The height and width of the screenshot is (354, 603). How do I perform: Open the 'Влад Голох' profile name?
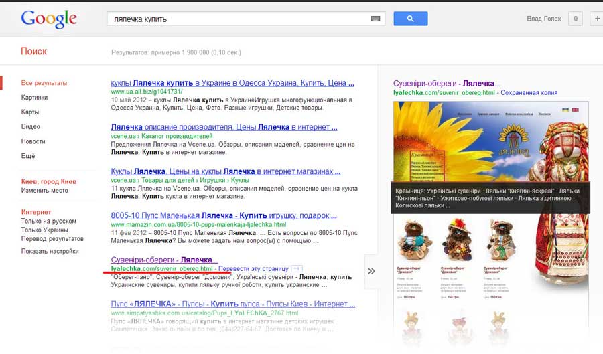point(544,19)
